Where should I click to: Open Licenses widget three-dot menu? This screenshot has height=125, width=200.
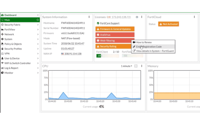pos(142,17)
